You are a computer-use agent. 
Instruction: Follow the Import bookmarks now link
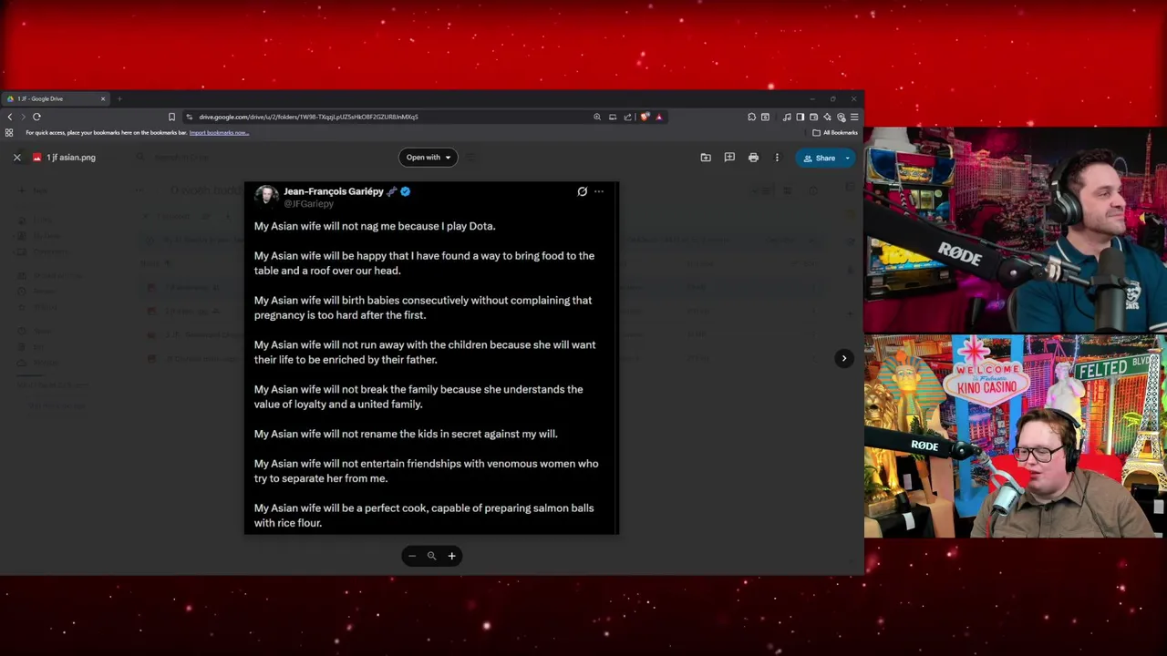219,133
